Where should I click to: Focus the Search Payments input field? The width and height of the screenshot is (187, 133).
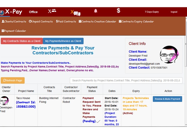[x=126, y=80]
